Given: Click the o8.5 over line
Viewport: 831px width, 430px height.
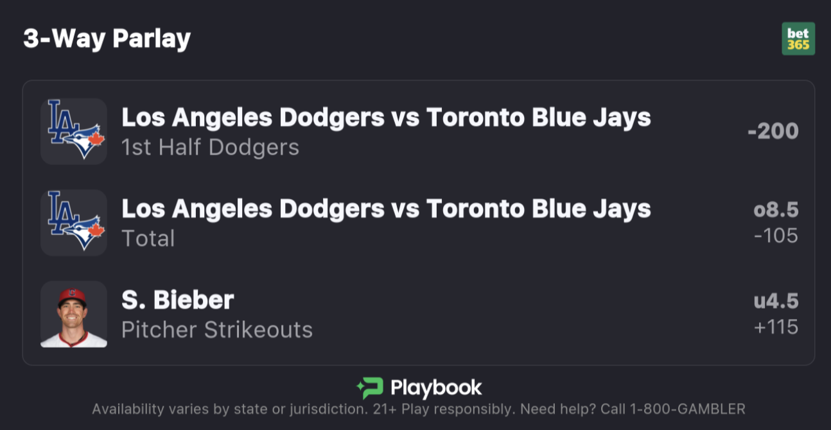Looking at the screenshot, I should click(776, 210).
